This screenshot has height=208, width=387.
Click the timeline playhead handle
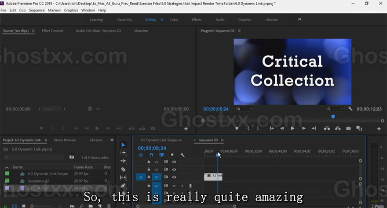click(217, 155)
